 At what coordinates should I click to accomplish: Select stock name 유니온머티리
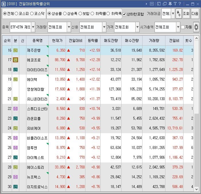coord(37,99)
